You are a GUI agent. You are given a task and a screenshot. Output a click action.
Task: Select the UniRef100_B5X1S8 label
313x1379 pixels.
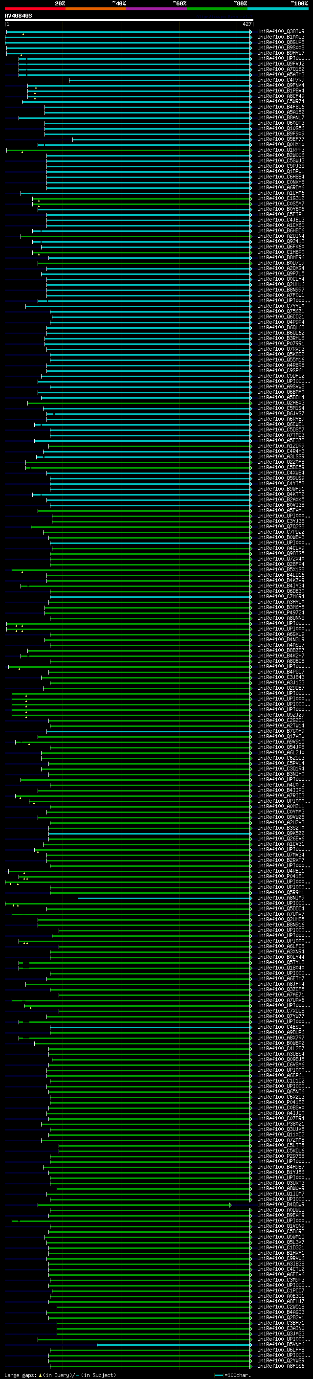pos(281,569)
